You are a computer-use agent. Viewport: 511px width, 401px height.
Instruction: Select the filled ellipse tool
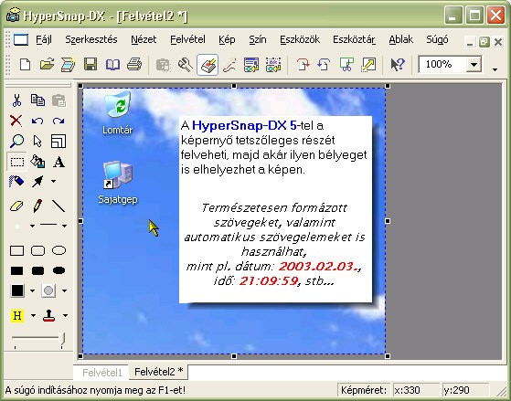click(x=59, y=270)
